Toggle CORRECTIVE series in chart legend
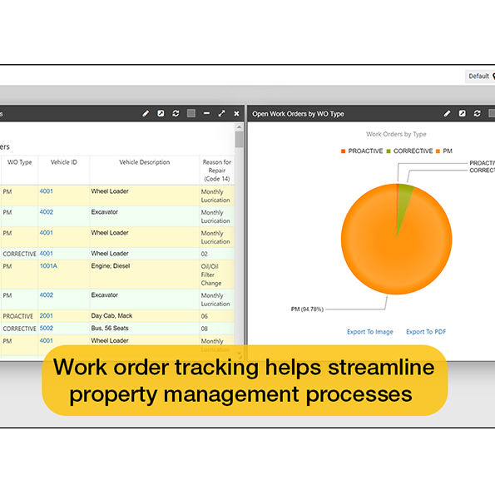Screen dimensions: 495x495 point(409,151)
